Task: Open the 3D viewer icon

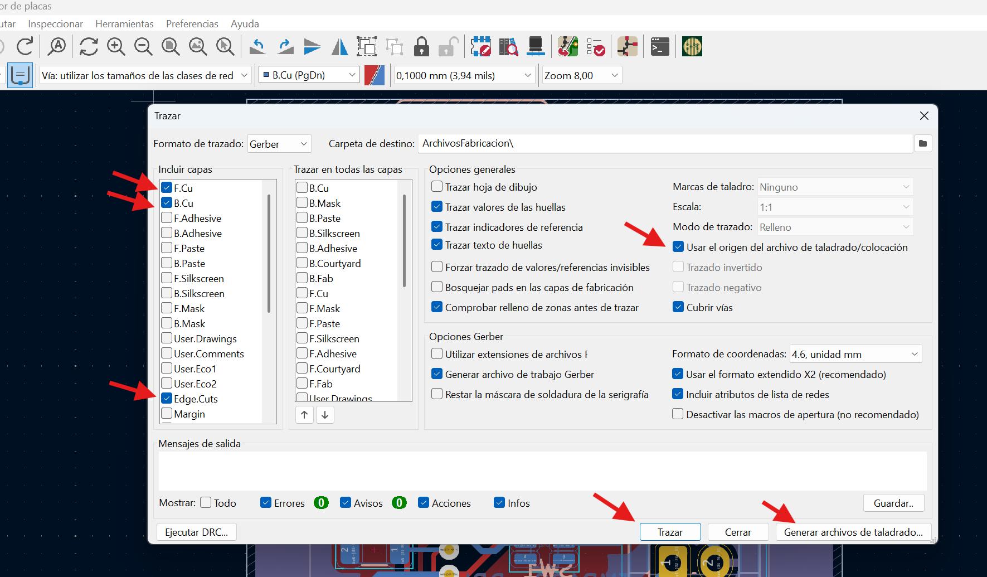Action: click(536, 46)
